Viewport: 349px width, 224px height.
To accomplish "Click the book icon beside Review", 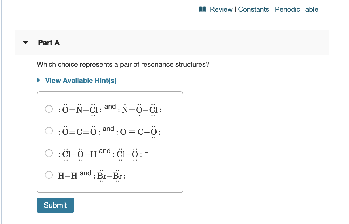I will coord(203,10).
